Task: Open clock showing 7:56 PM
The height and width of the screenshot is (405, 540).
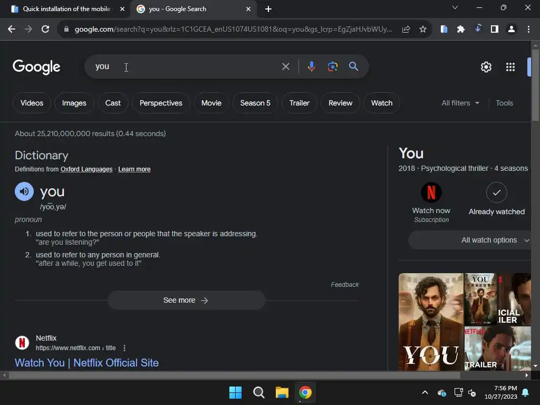Action: (x=501, y=392)
